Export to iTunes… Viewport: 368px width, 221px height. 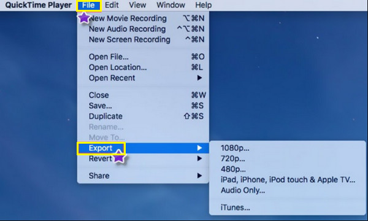tap(287, 207)
